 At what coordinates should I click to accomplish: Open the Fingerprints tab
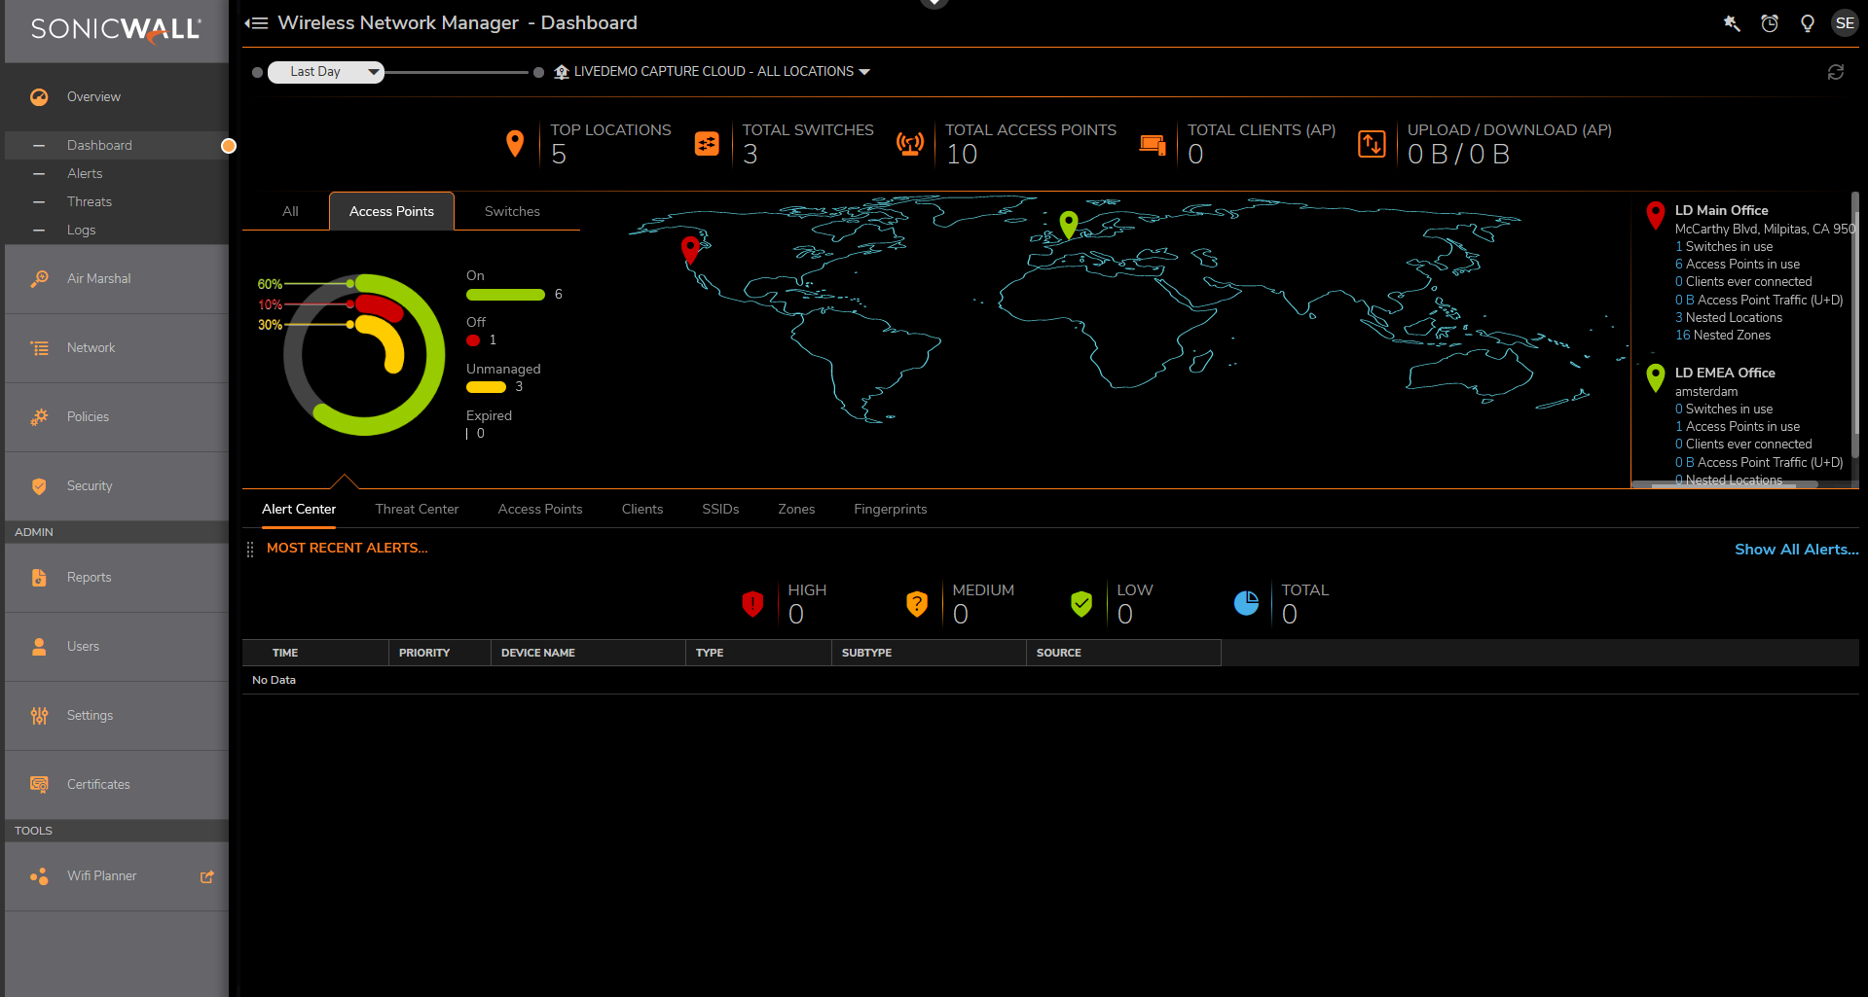[x=891, y=510]
